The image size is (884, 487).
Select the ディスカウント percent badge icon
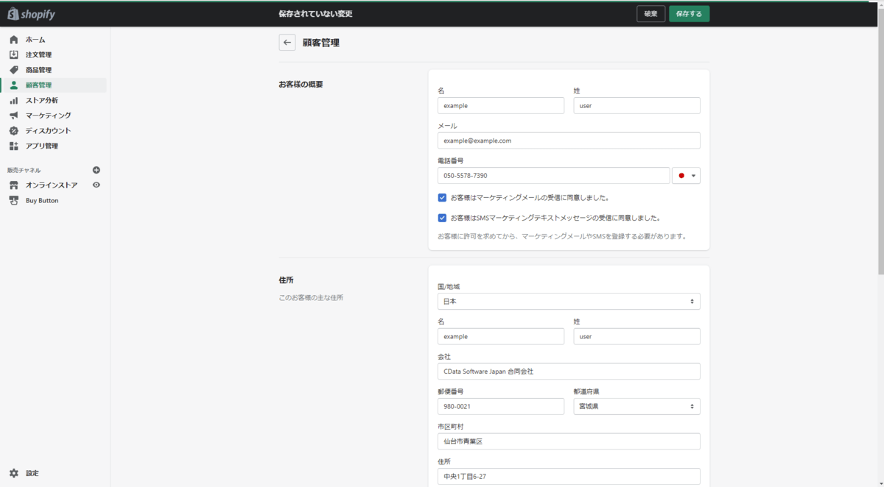click(14, 130)
